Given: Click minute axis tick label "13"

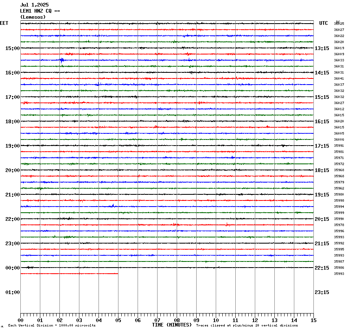Looking at the screenshot, I should [x=274, y=320].
